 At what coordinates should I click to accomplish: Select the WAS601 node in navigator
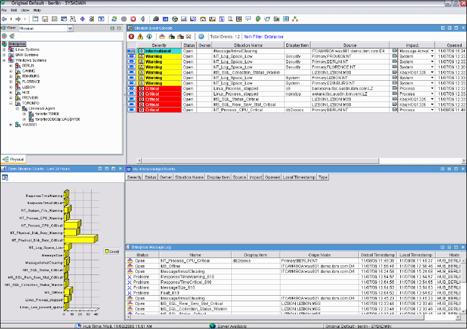click(29, 125)
